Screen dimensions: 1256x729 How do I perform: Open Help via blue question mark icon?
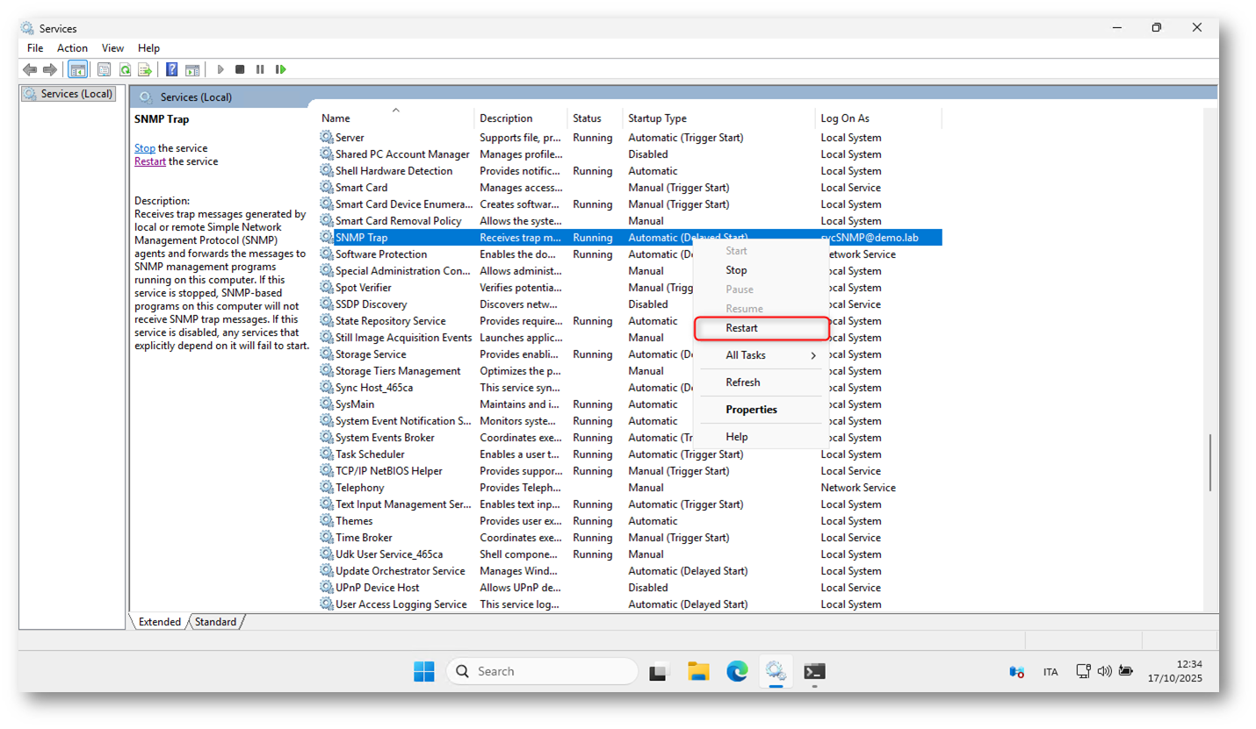tap(172, 69)
